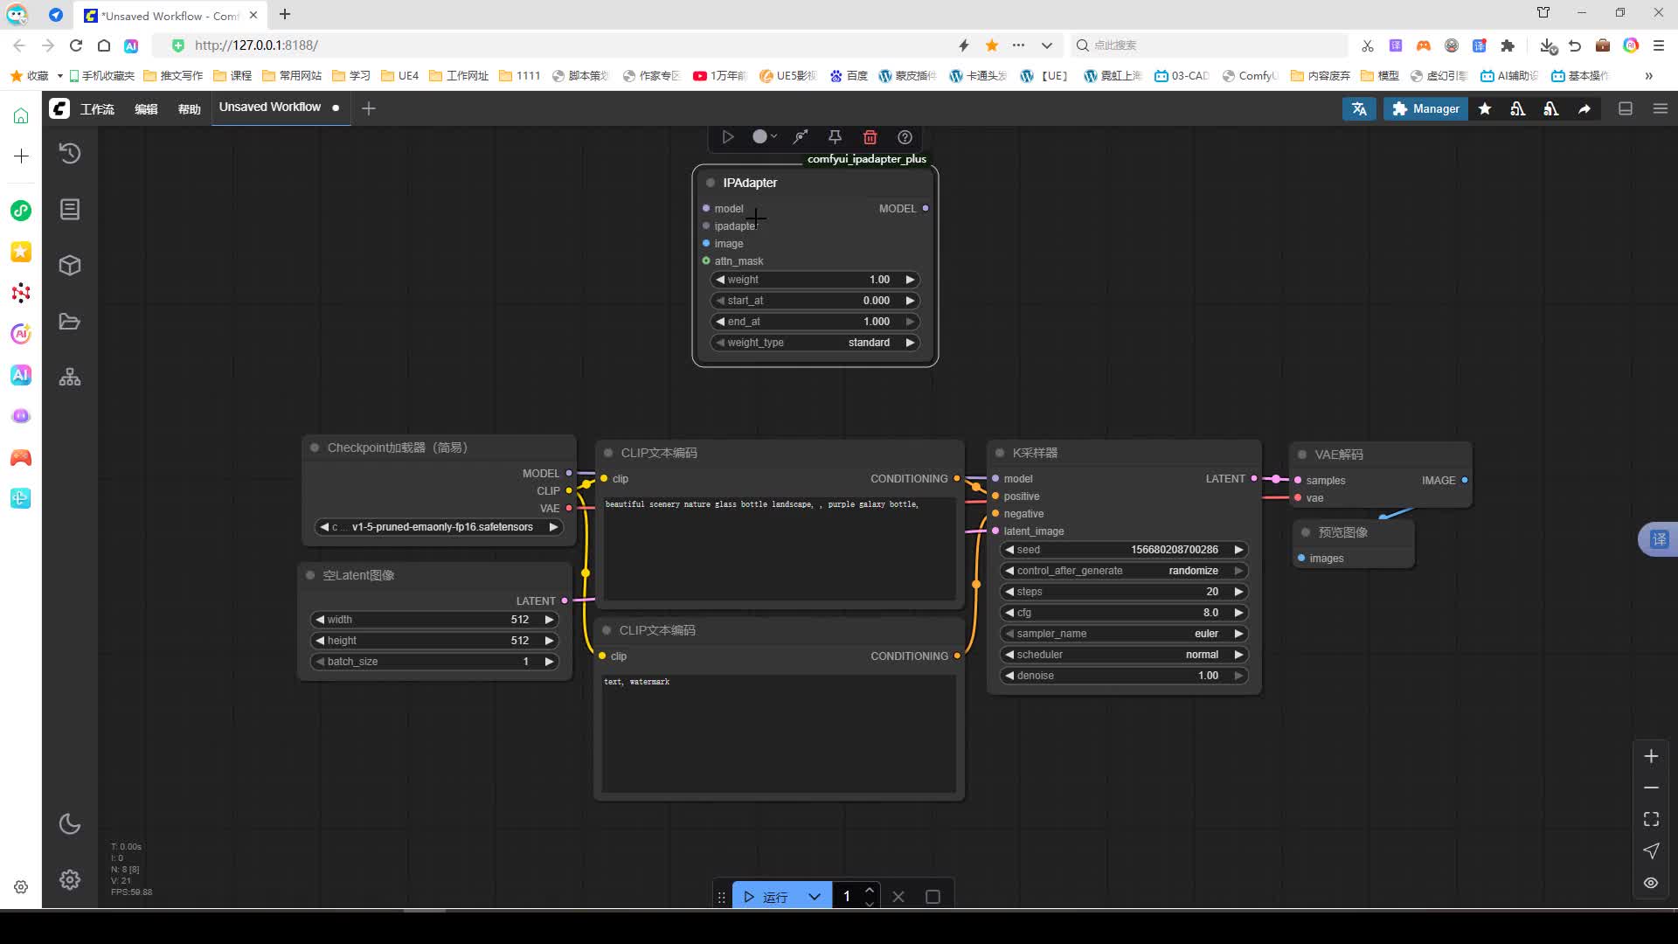Open the 工作流 menu
The image size is (1678, 944).
click(97, 109)
